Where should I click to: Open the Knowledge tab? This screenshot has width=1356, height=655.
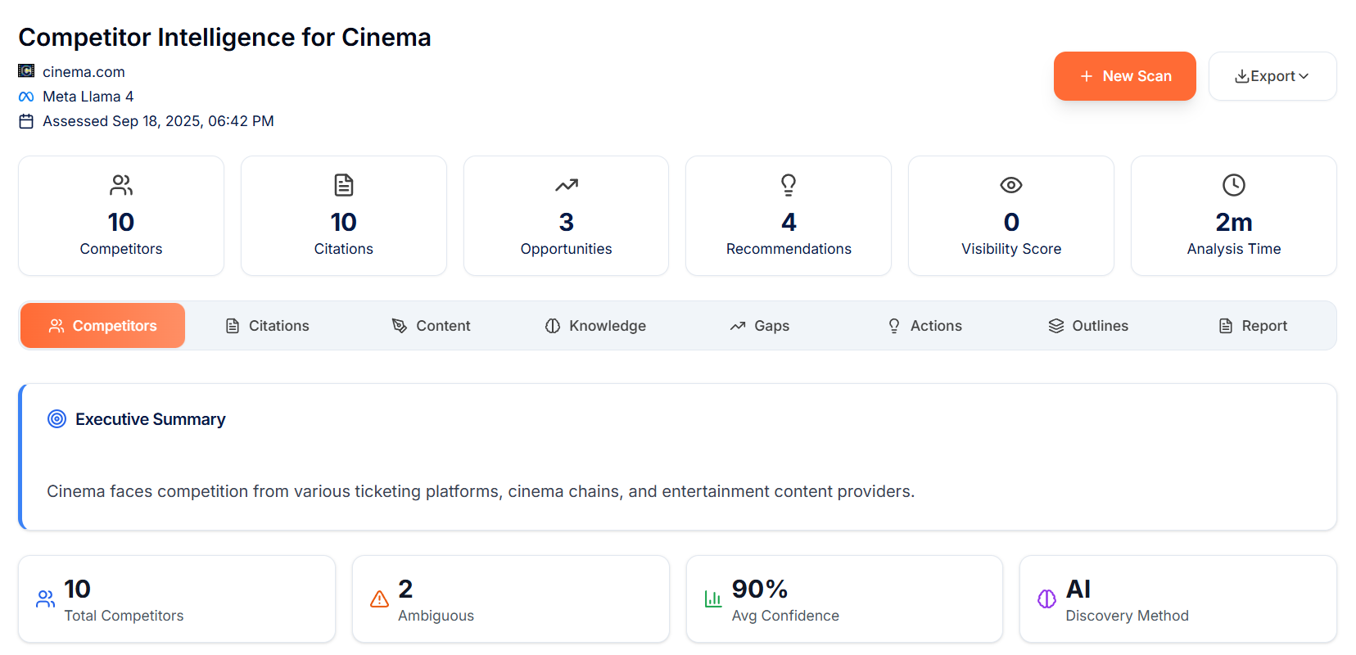[x=595, y=326]
